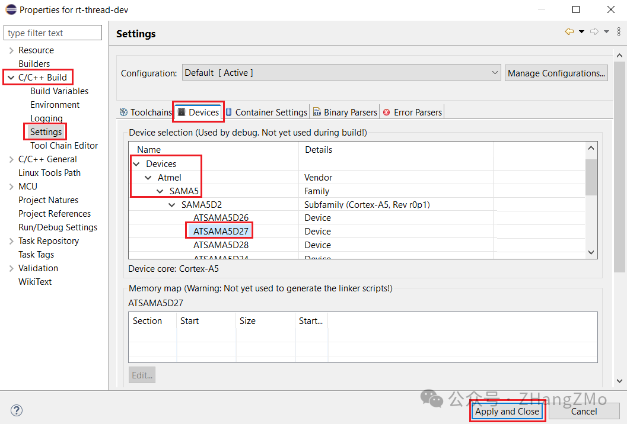Viewport: 627px width, 424px height.
Task: Click settings panel scrollbar up arrow
Action: coord(619,56)
